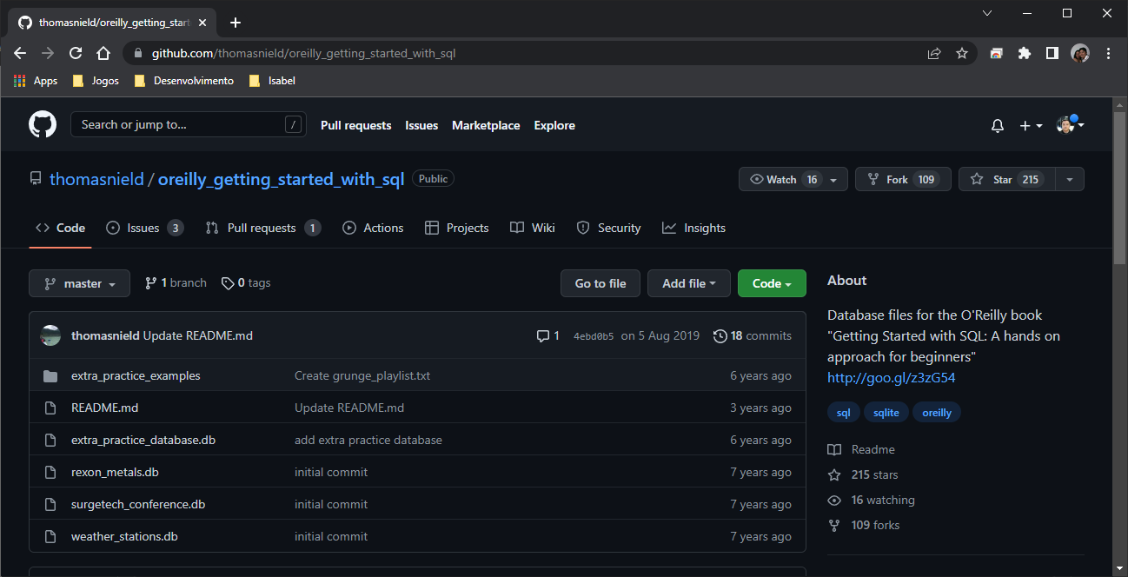Open the notifications bell
This screenshot has height=577, width=1128.
[998, 126]
